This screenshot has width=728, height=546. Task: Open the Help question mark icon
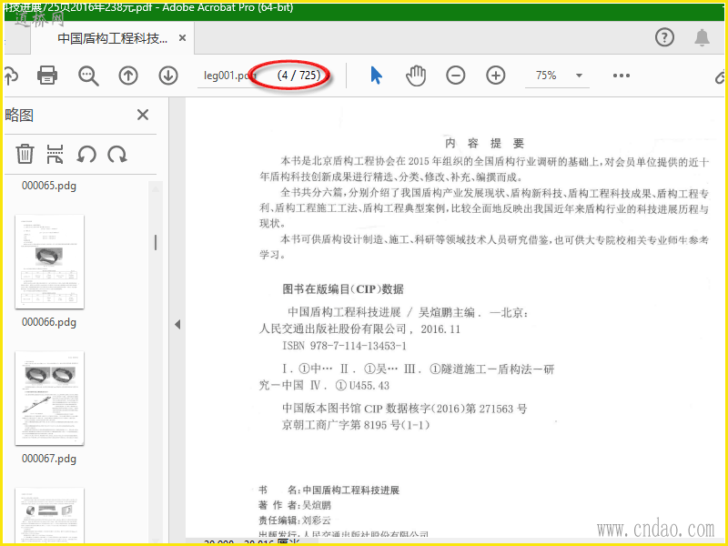pyautogui.click(x=664, y=37)
